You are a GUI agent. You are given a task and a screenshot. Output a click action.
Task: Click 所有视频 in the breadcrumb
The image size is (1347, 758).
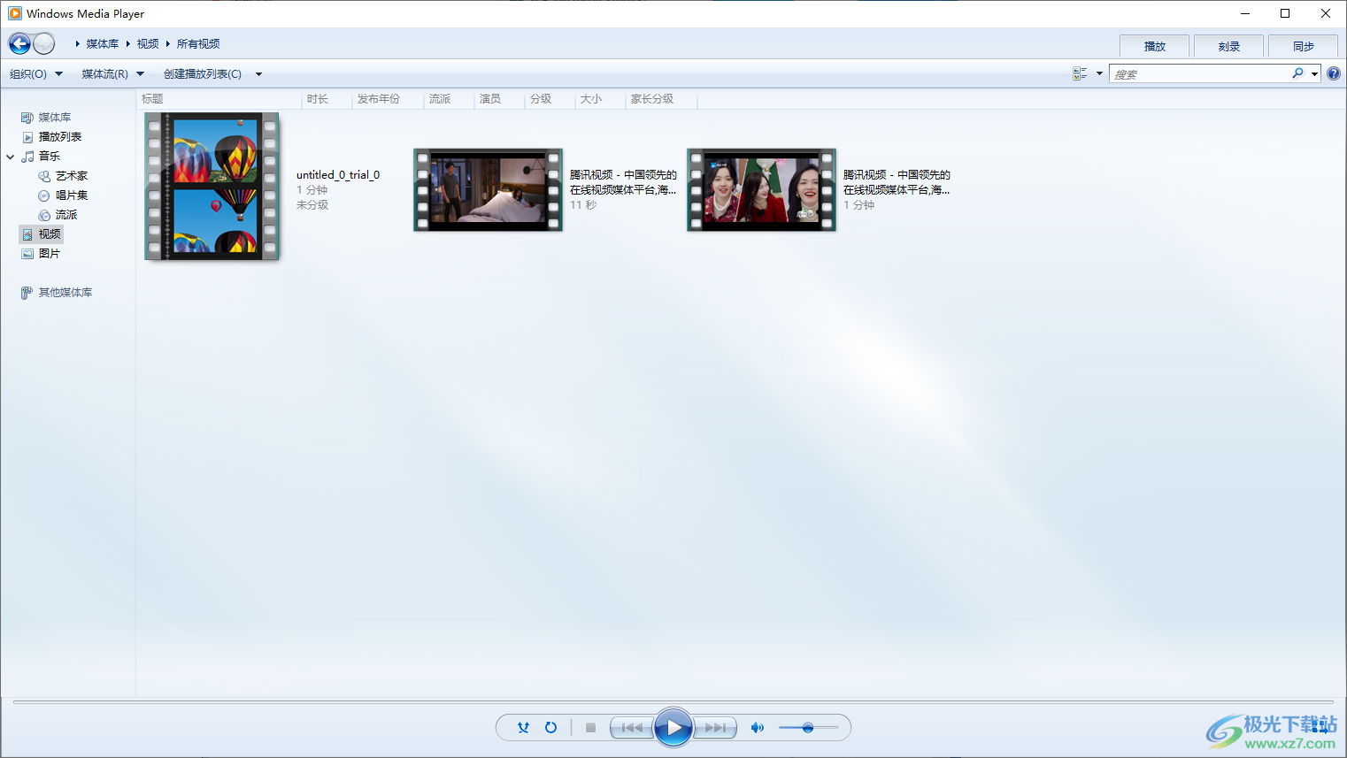(198, 43)
